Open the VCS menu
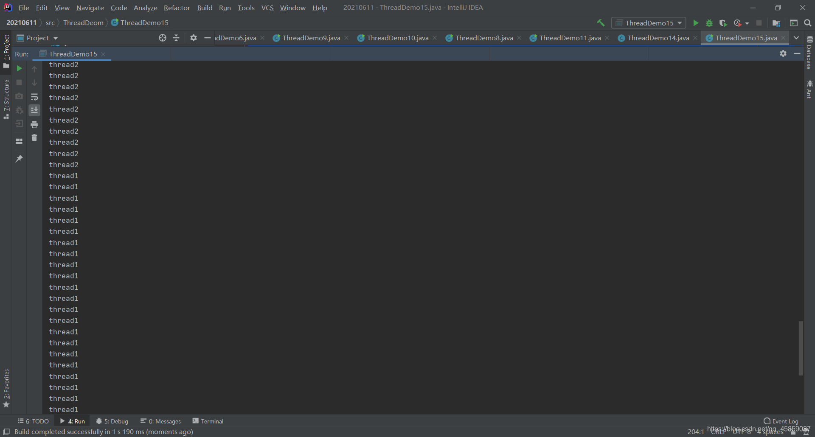 (x=267, y=8)
